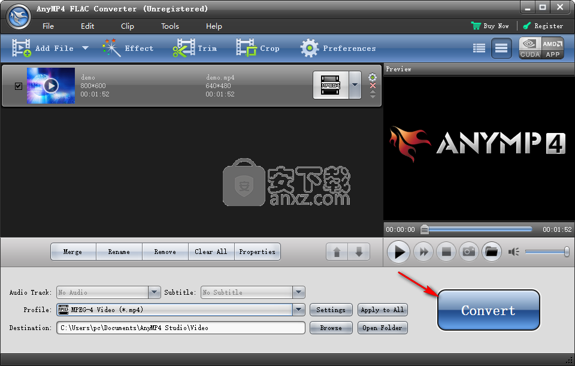Open the File menu
The height and width of the screenshot is (366, 575).
(x=48, y=26)
